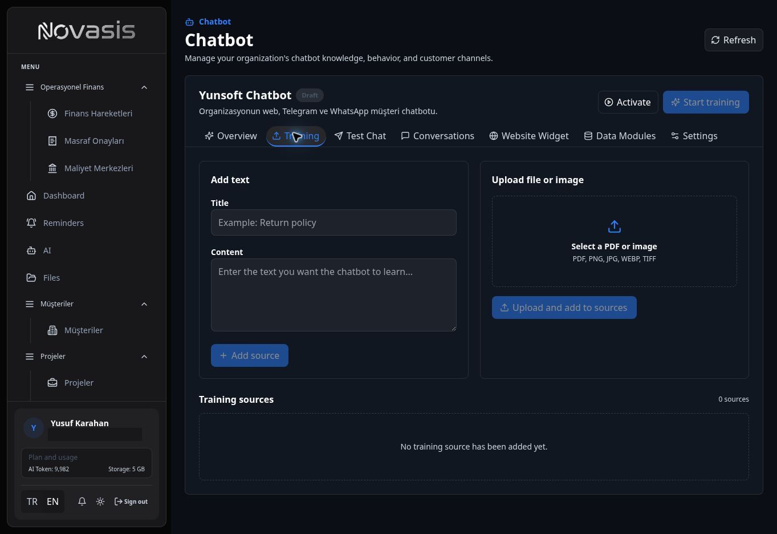The width and height of the screenshot is (777, 534).
Task: Switch language to EN
Action: pos(52,501)
